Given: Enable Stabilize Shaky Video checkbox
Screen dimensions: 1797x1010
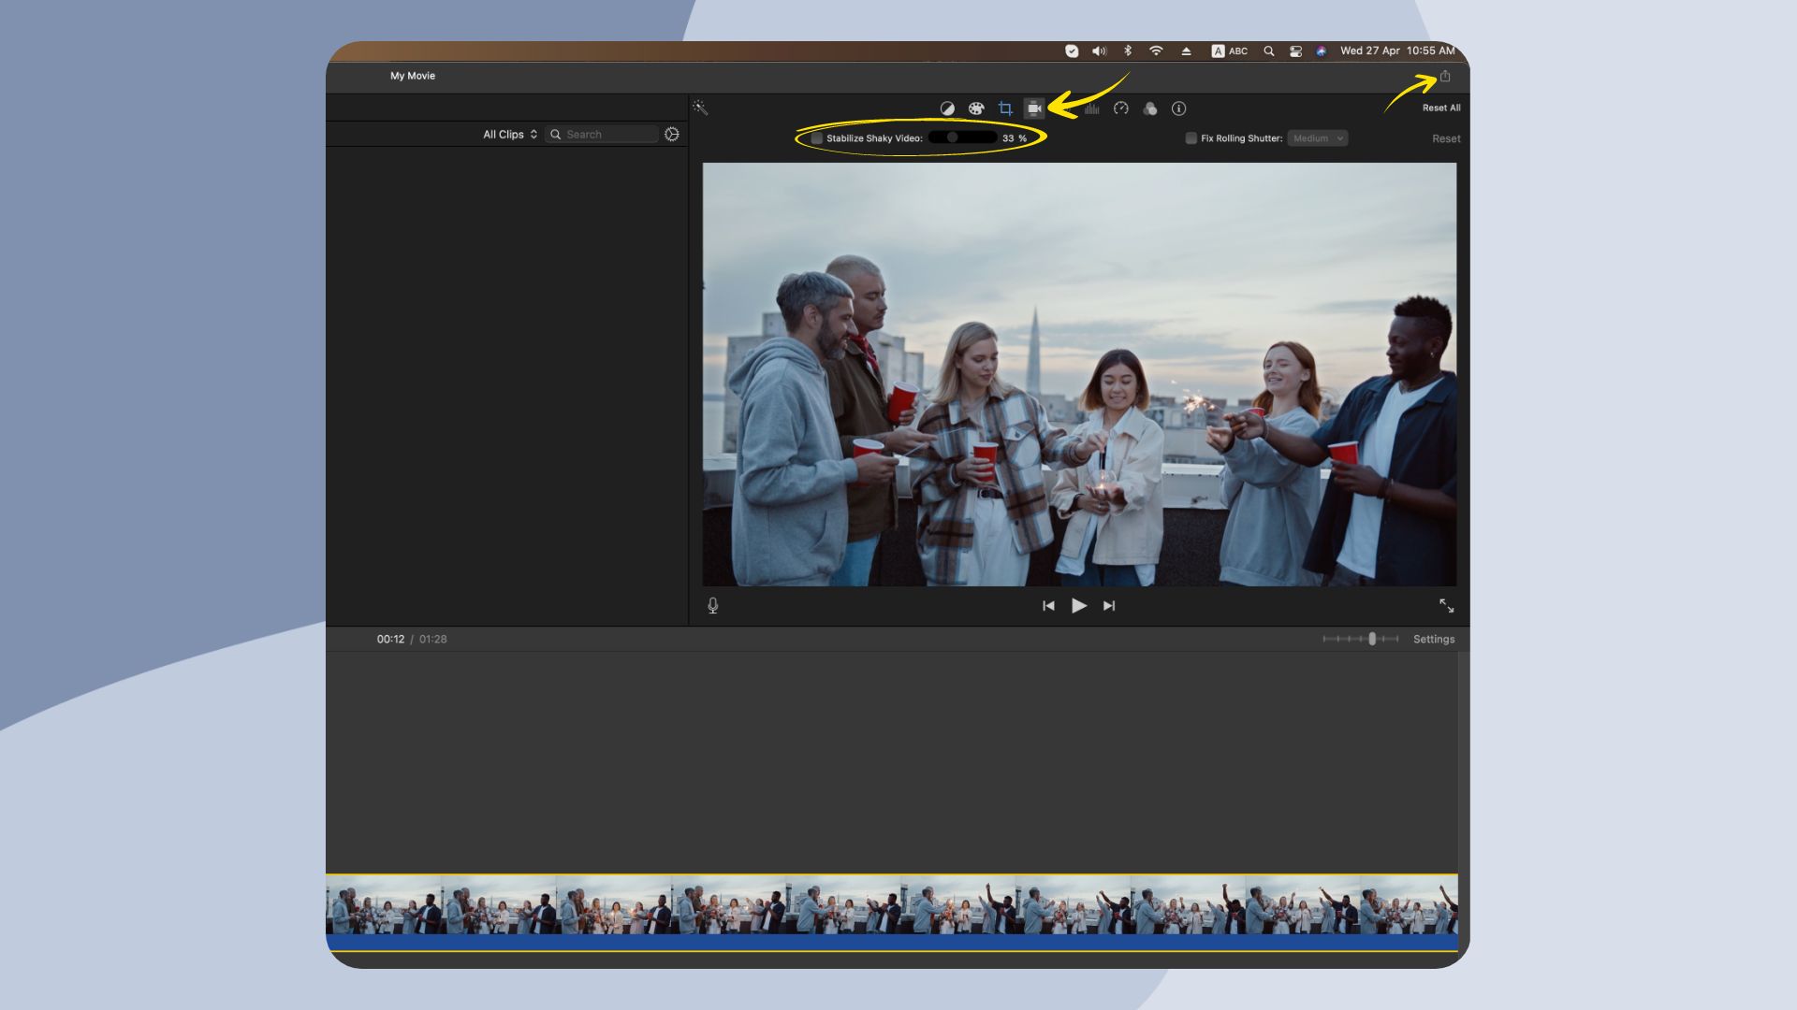Looking at the screenshot, I should (x=817, y=138).
